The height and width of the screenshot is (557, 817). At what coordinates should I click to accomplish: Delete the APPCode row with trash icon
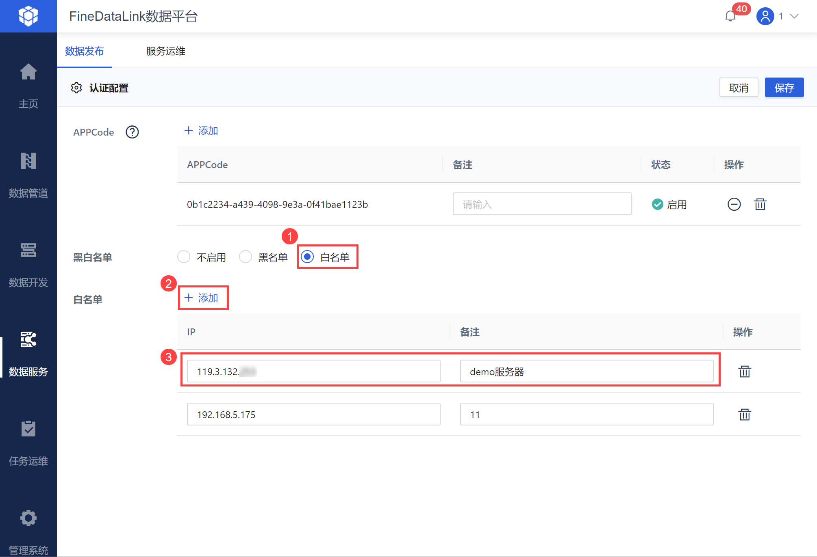760,204
